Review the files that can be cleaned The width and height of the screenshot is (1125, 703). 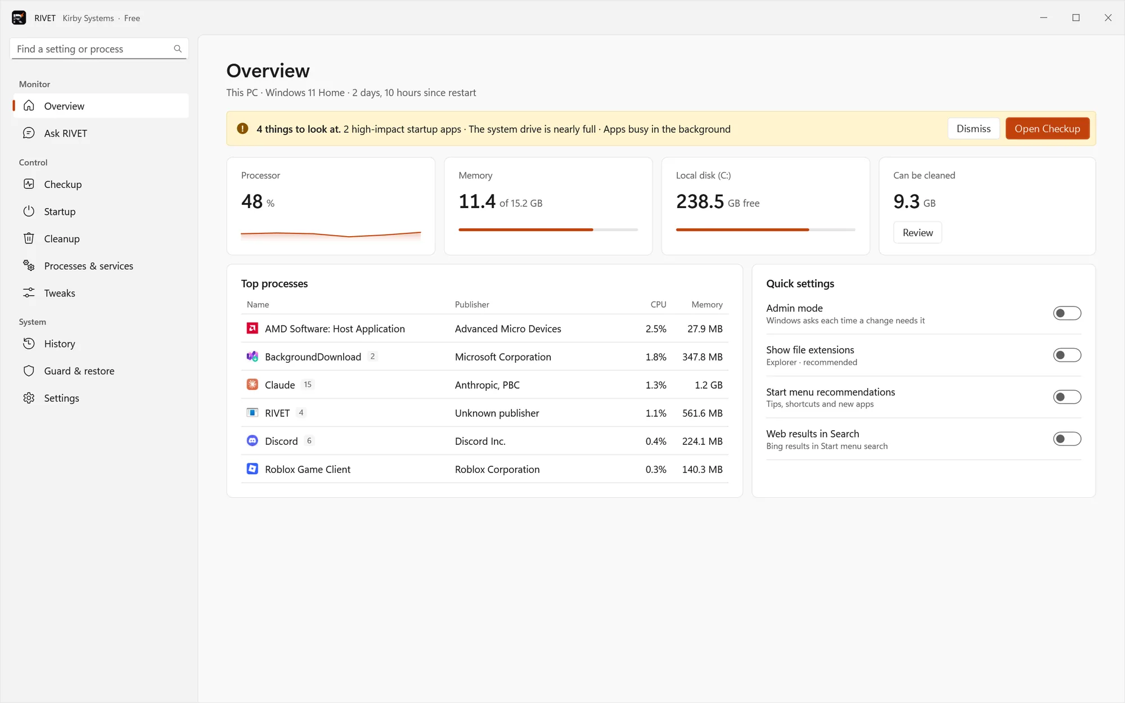coord(917,233)
